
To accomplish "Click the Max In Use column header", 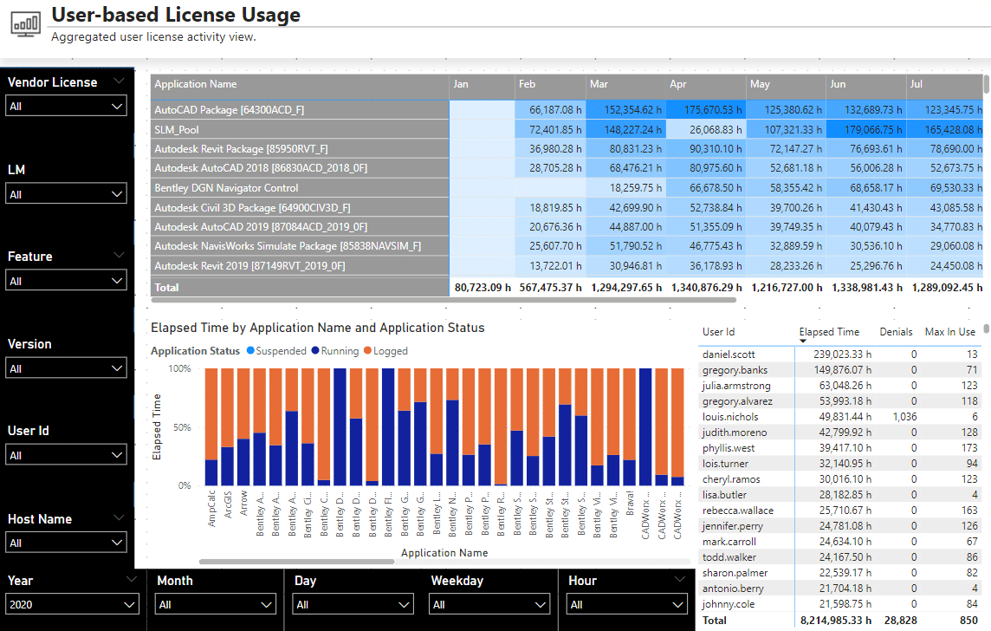I will (x=949, y=332).
